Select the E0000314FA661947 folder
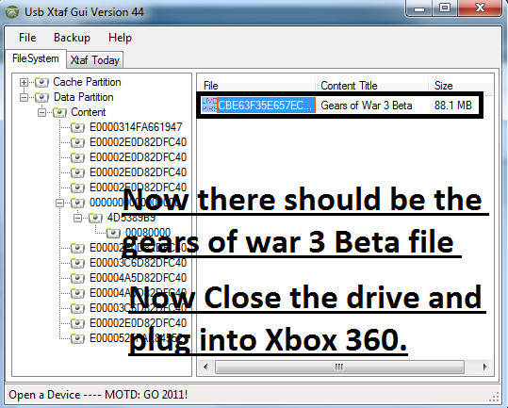The image size is (508, 408). [x=136, y=127]
